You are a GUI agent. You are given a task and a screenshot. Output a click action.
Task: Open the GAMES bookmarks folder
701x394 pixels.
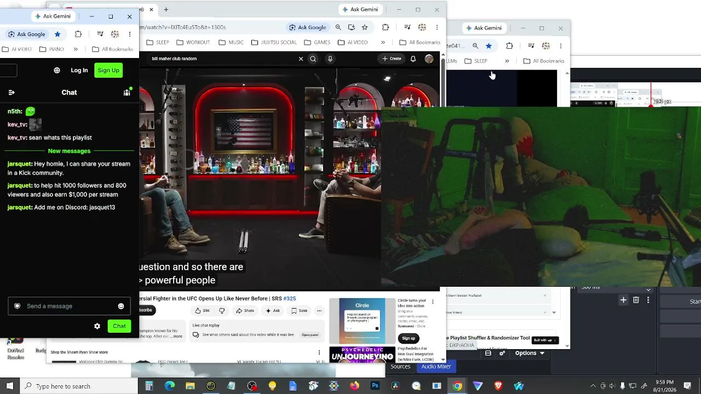tap(317, 42)
